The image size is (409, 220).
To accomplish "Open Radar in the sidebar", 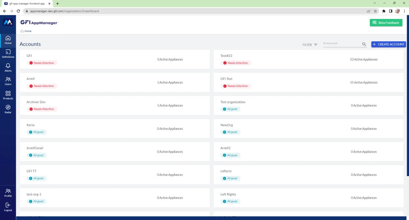I will (8, 109).
